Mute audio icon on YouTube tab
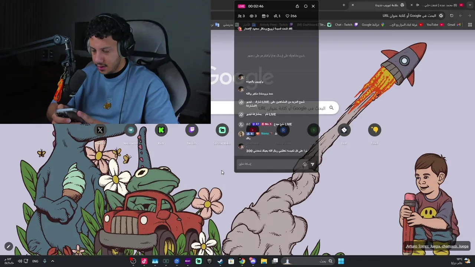The width and height of the screenshot is (475, 267). pyautogui.click(x=418, y=5)
